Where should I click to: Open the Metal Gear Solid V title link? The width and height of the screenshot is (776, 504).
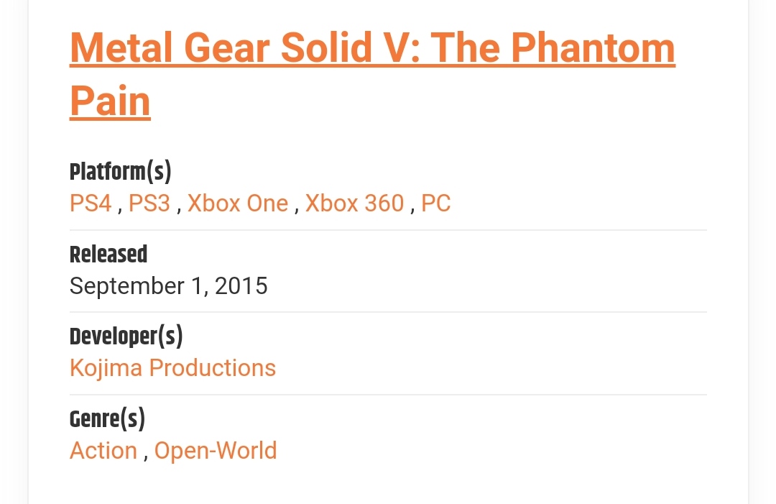tap(372, 47)
